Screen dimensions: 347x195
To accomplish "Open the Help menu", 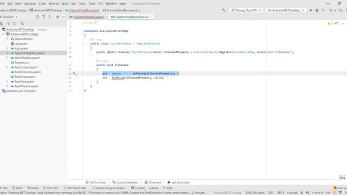I will click(x=123, y=4).
